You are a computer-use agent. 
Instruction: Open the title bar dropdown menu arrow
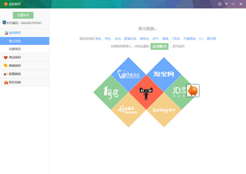226,4
